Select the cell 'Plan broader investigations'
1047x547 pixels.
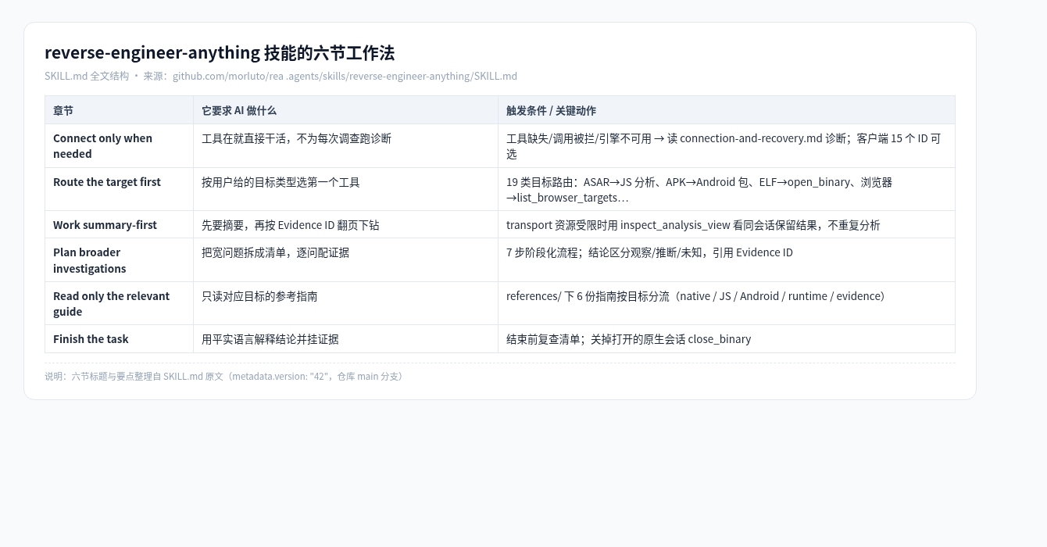click(119, 260)
